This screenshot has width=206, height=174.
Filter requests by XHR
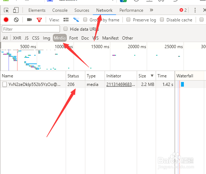17,38
